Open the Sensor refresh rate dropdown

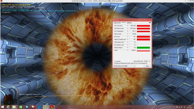click(x=147, y=61)
